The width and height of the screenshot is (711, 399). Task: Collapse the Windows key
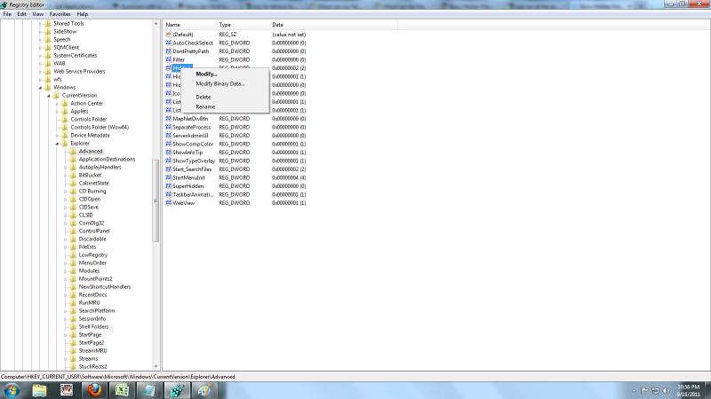point(40,88)
